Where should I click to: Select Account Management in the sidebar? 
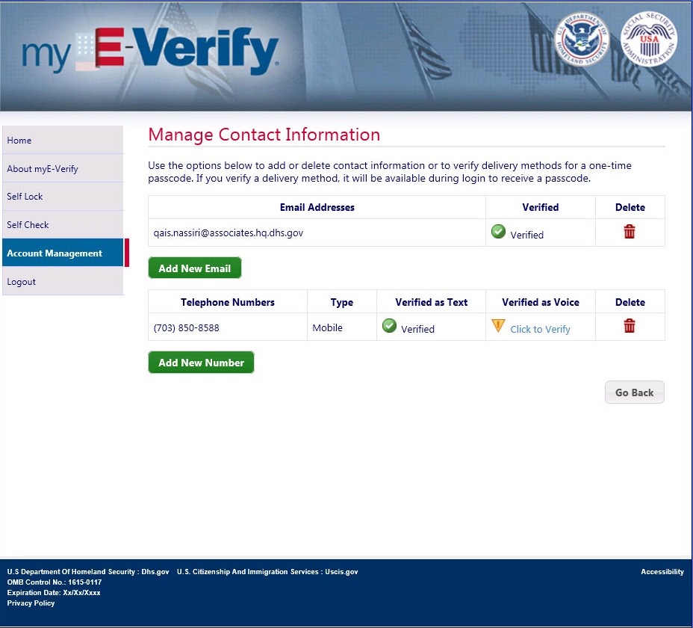click(x=63, y=253)
